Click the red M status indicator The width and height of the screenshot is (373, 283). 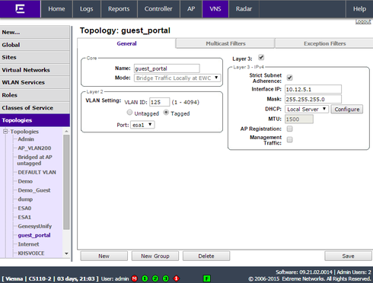pos(135,278)
